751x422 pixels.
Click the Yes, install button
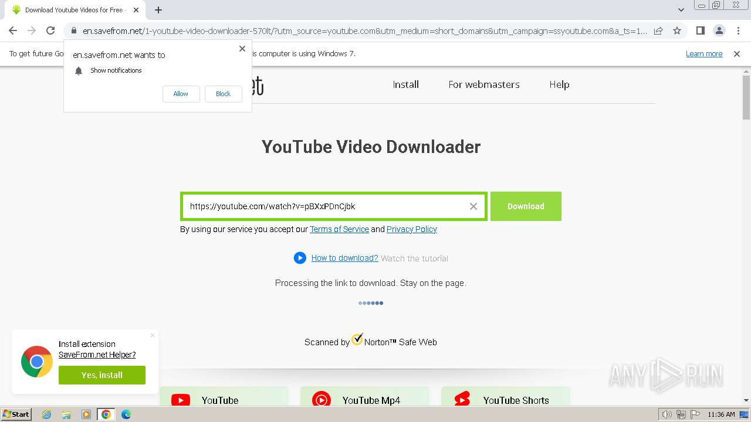pyautogui.click(x=102, y=375)
